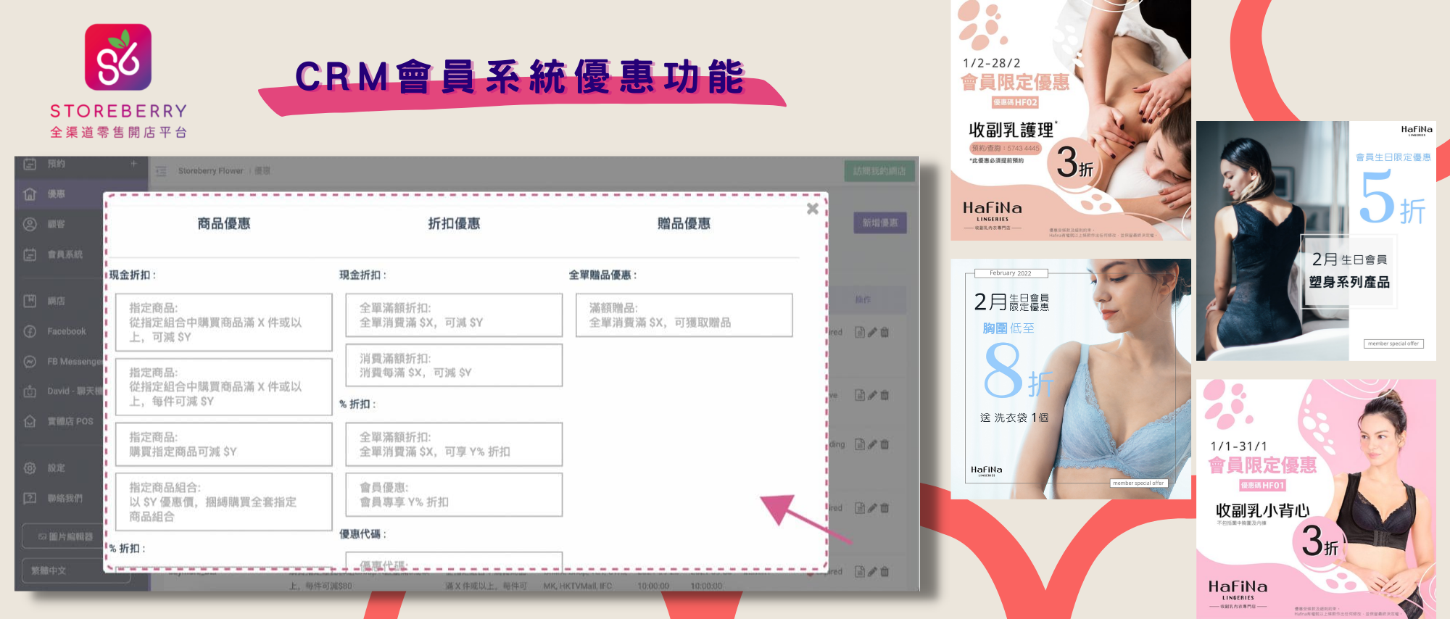Open the 收副乳護理 3折 promo image
The image size is (1450, 619).
(x=1071, y=120)
